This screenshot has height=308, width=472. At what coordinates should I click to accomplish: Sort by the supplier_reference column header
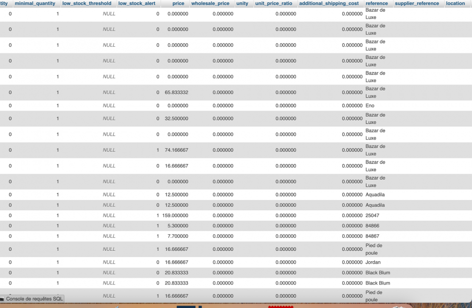(417, 3)
